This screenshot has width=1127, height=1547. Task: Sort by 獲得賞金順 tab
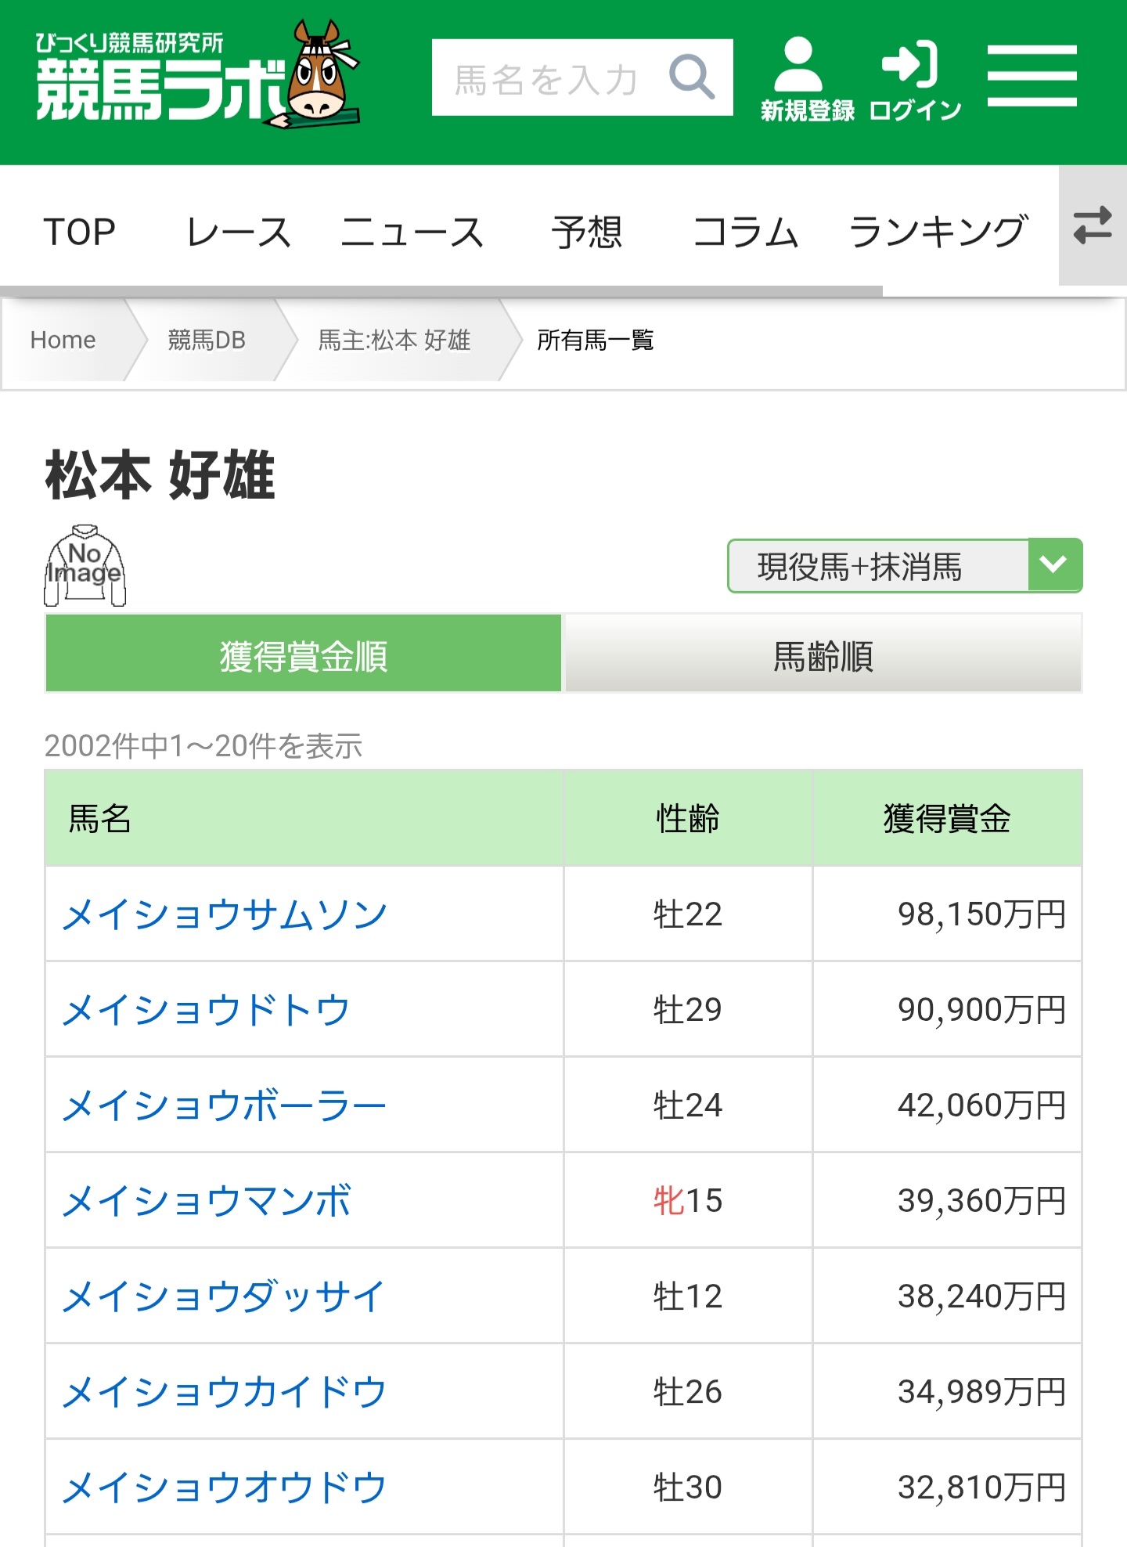304,654
